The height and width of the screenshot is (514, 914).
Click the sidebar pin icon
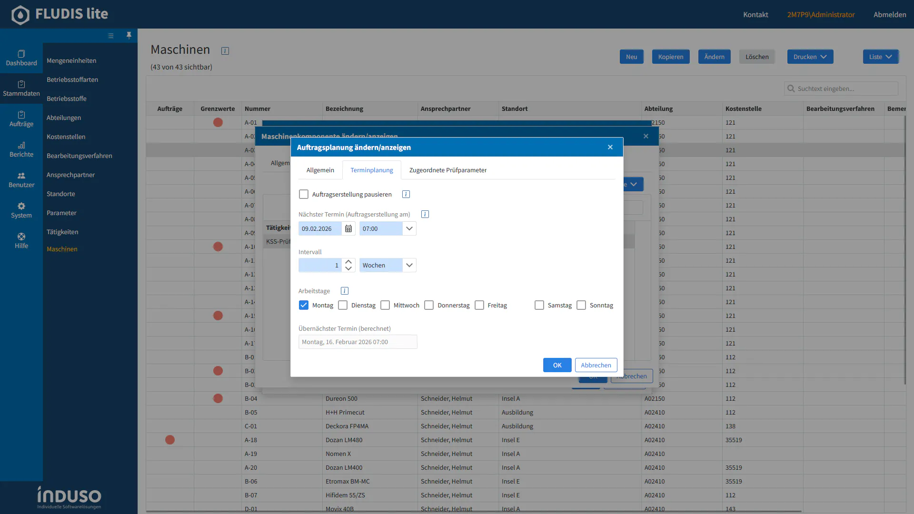coord(129,36)
